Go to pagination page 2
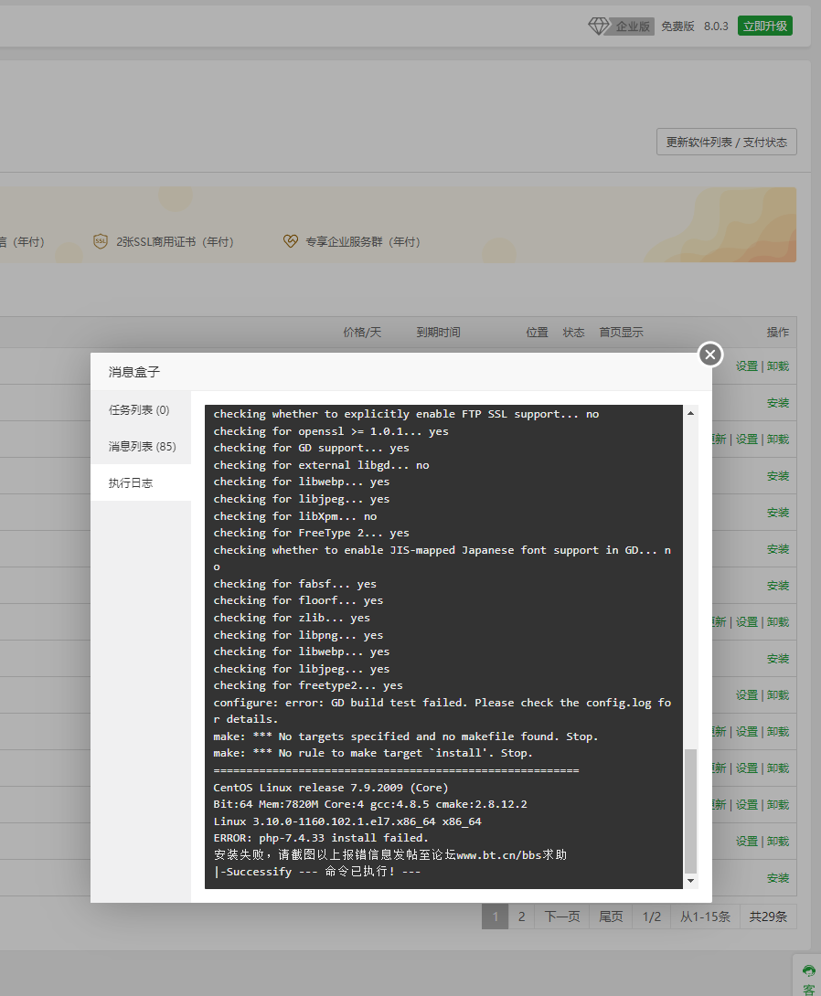821x996 pixels. pos(522,917)
